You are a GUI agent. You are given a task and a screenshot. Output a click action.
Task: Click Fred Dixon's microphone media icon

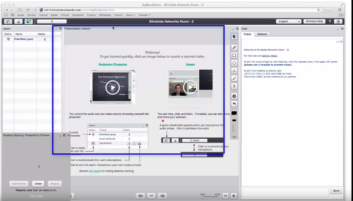click(x=45, y=39)
